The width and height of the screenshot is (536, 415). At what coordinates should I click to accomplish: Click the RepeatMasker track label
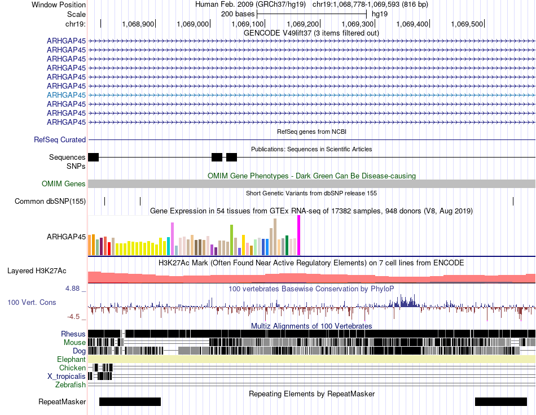click(62, 402)
